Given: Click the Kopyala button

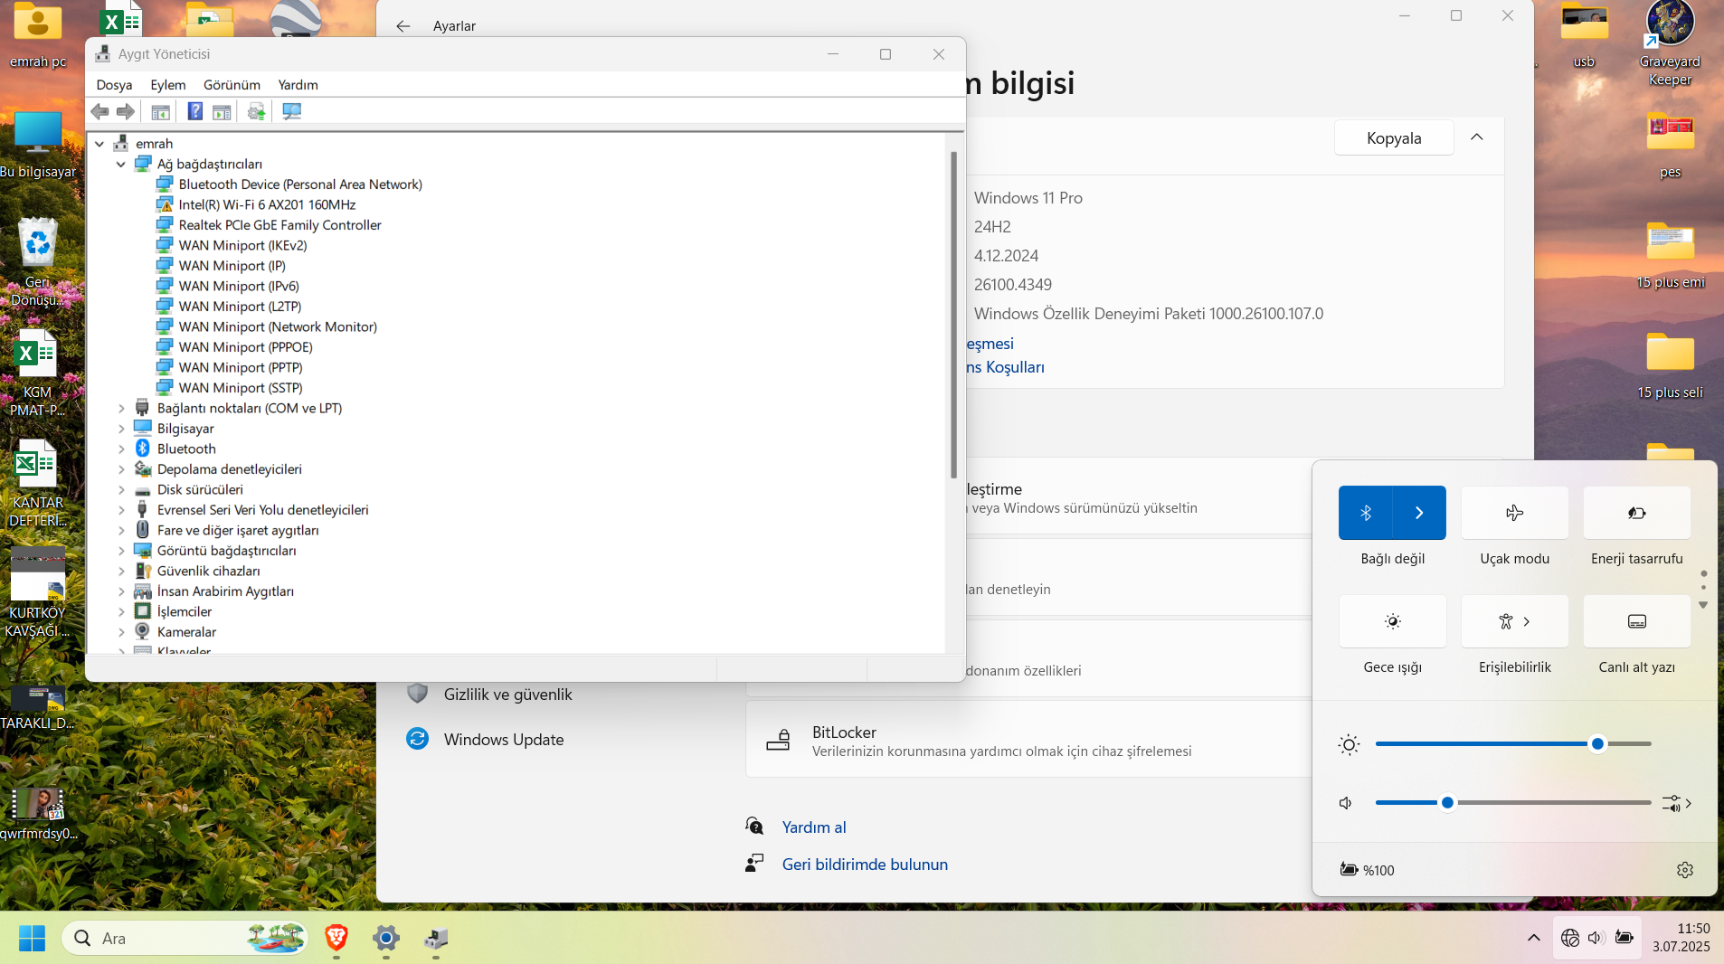Looking at the screenshot, I should [1394, 138].
